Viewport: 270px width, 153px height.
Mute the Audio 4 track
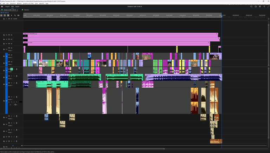12,97
